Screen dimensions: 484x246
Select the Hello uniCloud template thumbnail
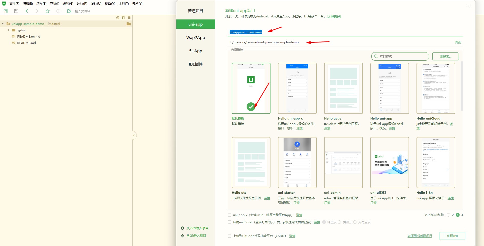(x=436, y=88)
